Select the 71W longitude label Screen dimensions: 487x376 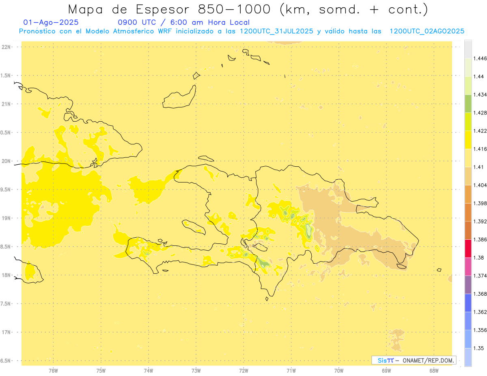coord(291,371)
